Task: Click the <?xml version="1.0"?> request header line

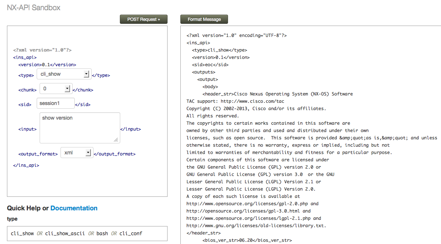Action: pyautogui.click(x=42, y=50)
